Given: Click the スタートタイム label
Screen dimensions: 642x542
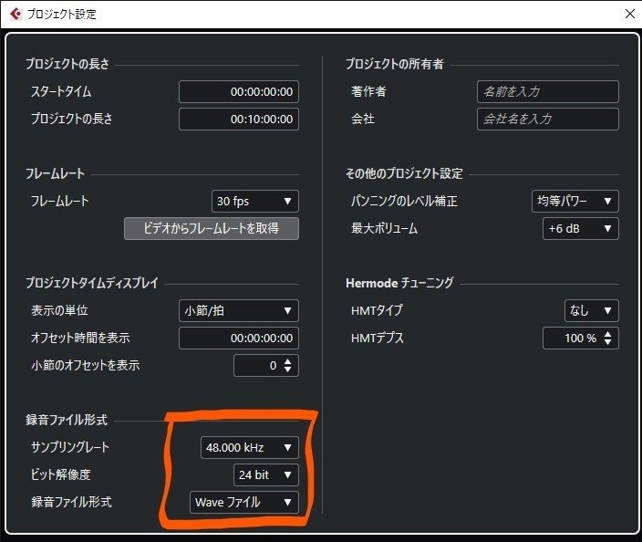Looking at the screenshot, I should (61, 91).
